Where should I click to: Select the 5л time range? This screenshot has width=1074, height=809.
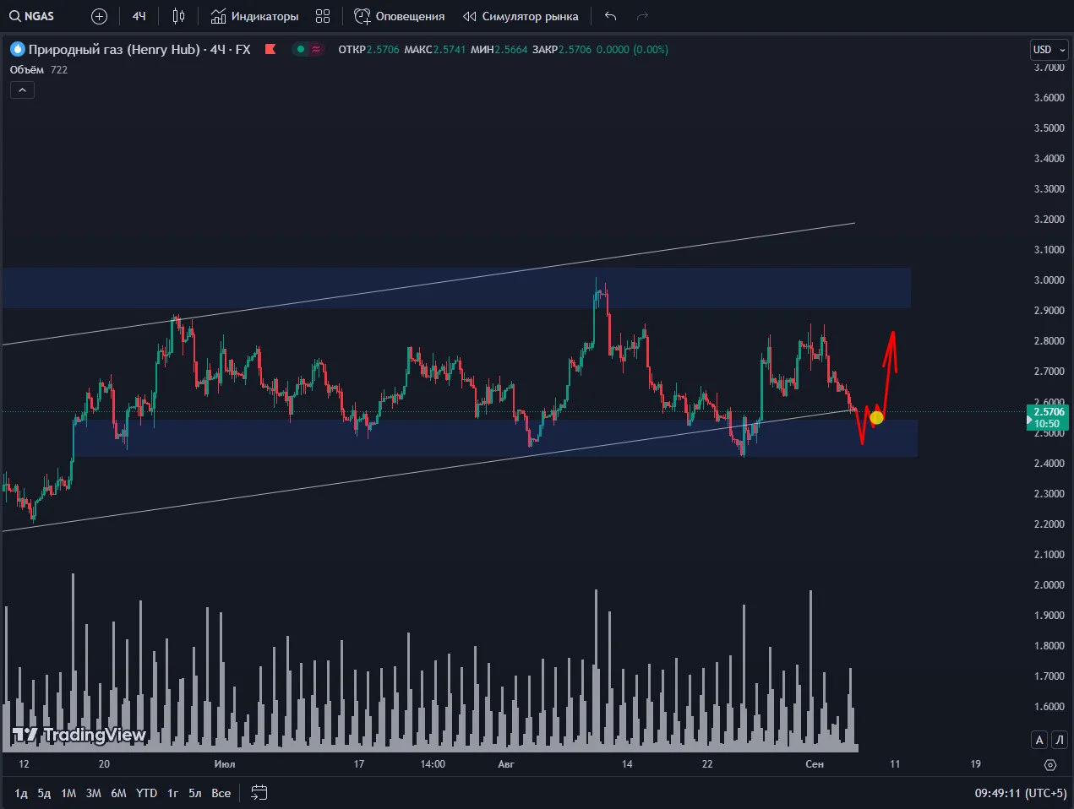point(195,793)
